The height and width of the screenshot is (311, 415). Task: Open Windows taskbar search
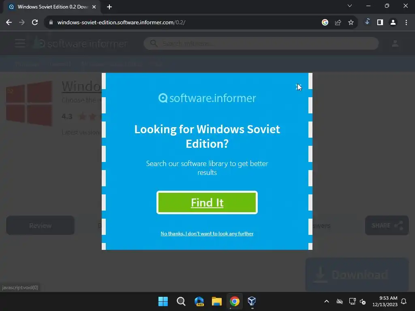[x=181, y=301]
